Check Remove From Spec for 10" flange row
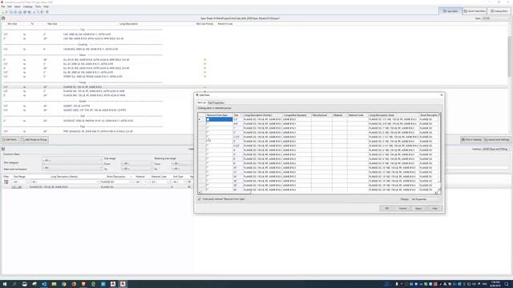This screenshot has width=513, height=288. pos(208,168)
